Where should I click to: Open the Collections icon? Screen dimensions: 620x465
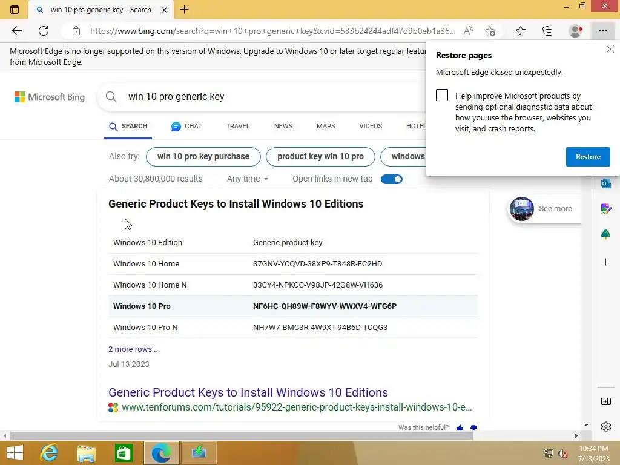(x=547, y=31)
